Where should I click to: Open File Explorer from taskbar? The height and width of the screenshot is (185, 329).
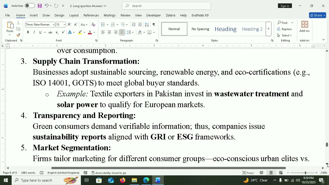pos(134,180)
